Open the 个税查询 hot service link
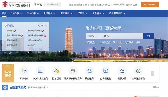 (x=10, y=31)
